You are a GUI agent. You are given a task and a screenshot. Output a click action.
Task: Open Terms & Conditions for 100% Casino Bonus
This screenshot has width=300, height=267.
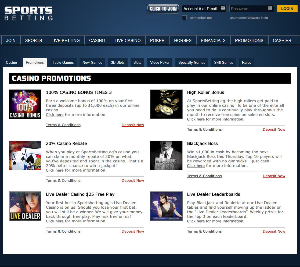pyautogui.click(x=63, y=125)
